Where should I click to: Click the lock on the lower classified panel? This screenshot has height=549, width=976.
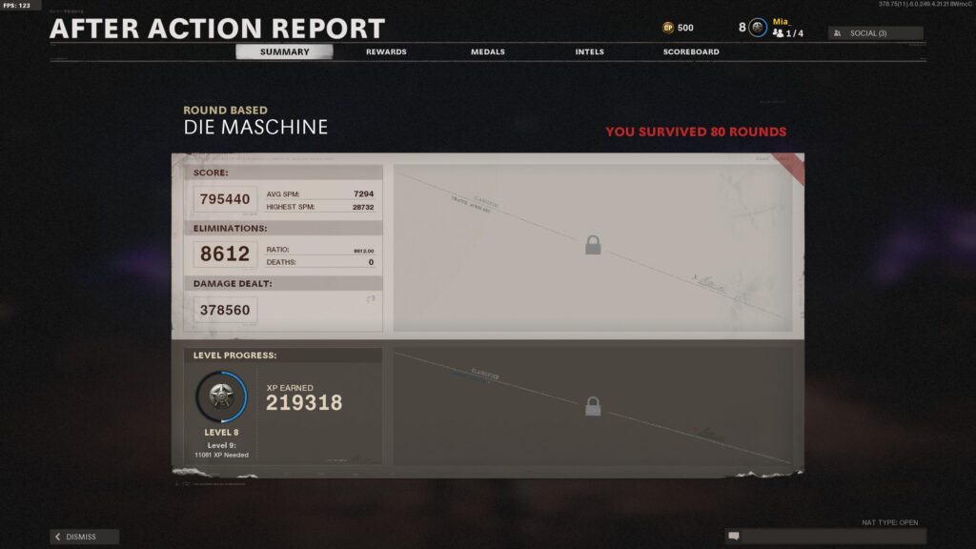593,406
